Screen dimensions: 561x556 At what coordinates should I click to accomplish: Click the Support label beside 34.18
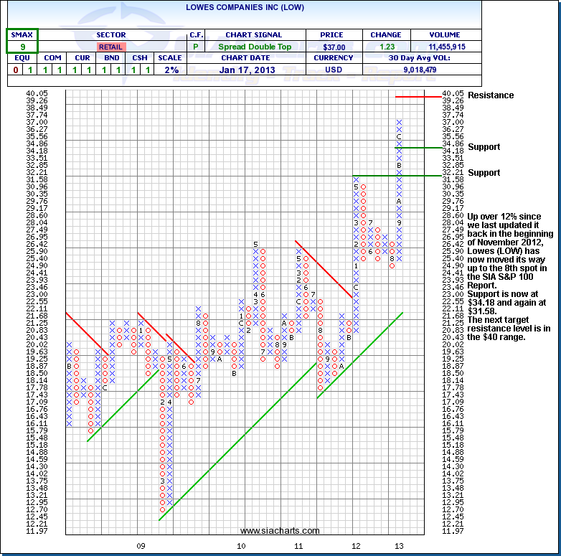(484, 147)
